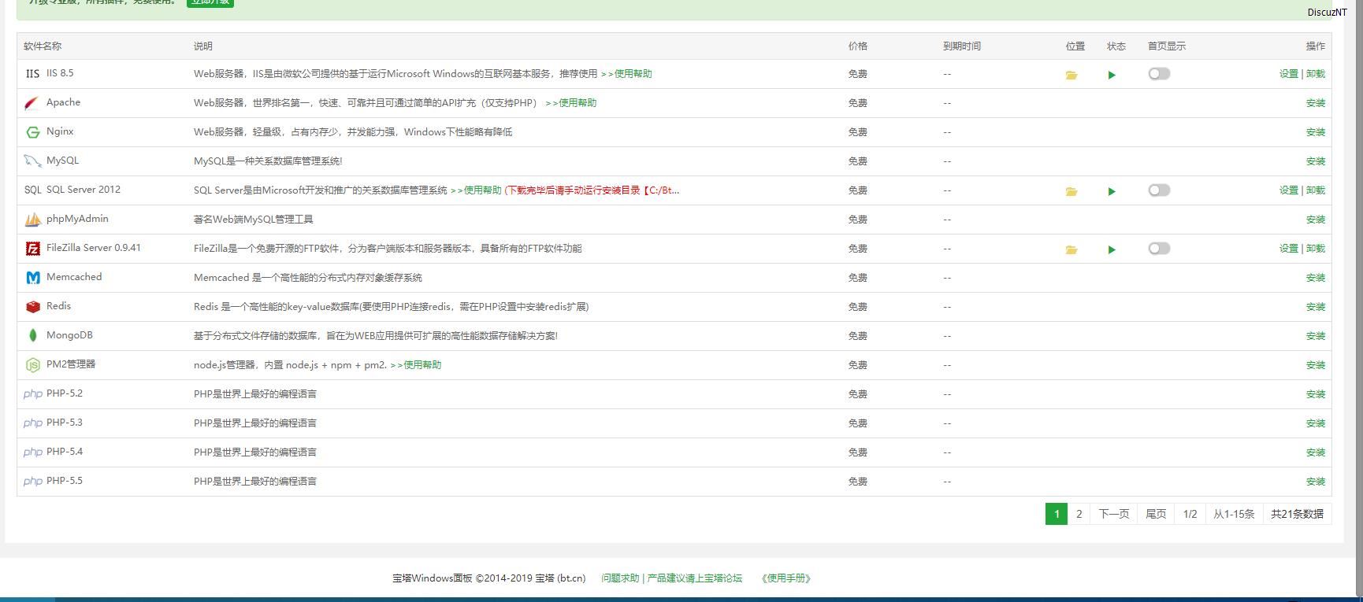
Task: Click 安装 for PHP-5.2
Action: click(x=1316, y=394)
